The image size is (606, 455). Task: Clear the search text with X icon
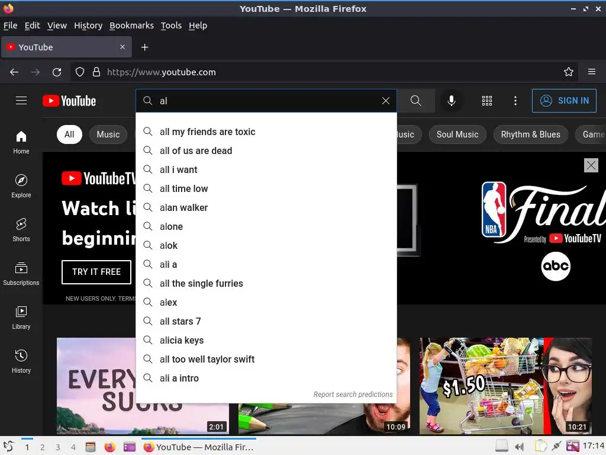click(x=385, y=101)
